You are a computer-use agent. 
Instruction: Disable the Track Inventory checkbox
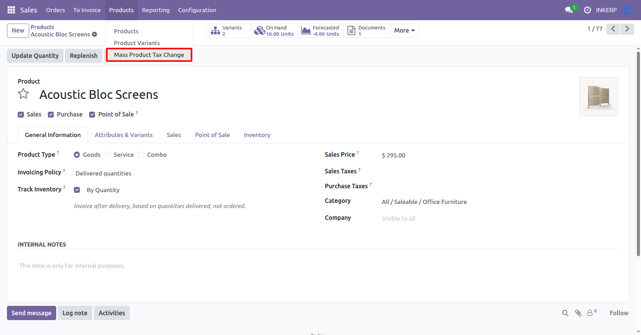pos(77,190)
